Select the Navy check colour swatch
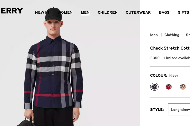Image resolution: width=190 pixels, height=126 pixels. [x=154, y=87]
